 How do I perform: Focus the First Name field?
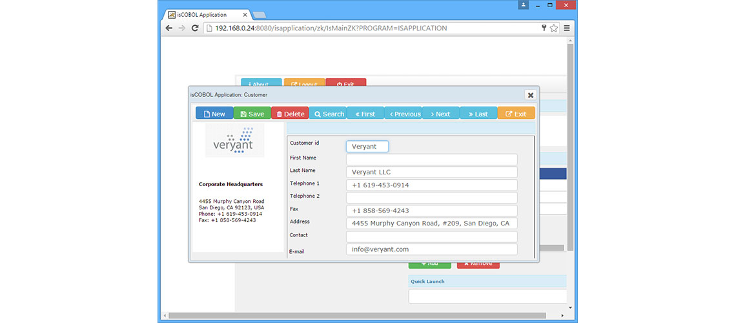432,159
